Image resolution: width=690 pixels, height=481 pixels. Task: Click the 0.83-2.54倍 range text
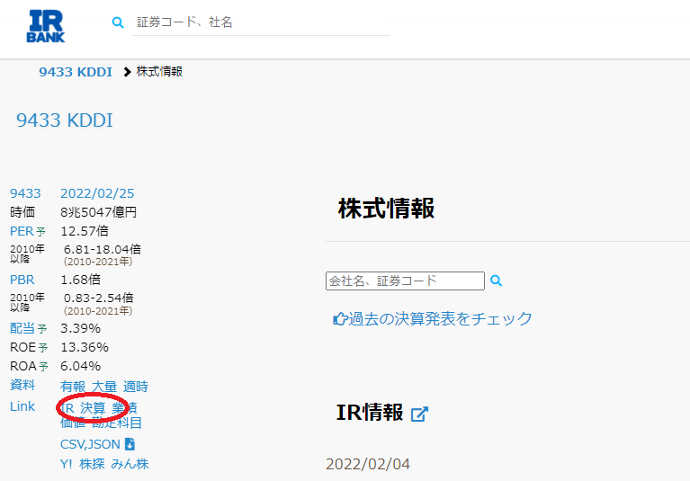coord(99,298)
